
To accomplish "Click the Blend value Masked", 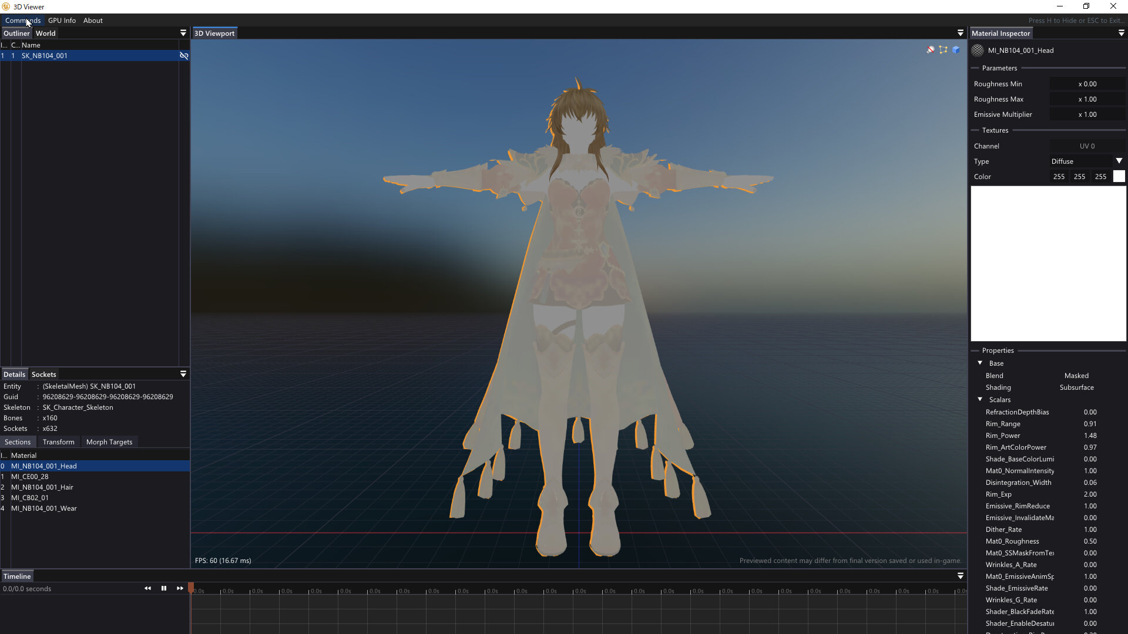I will click(x=1076, y=376).
